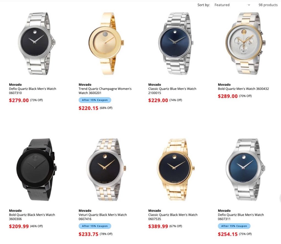Click Defio Quartz Black Men's Watch title
281x244 pixels.
coord(33,91)
